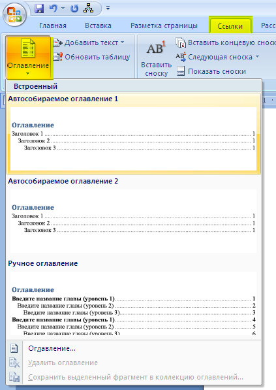
Task: Choose the Автособираемое оглавление 2 preview
Action: [133, 221]
